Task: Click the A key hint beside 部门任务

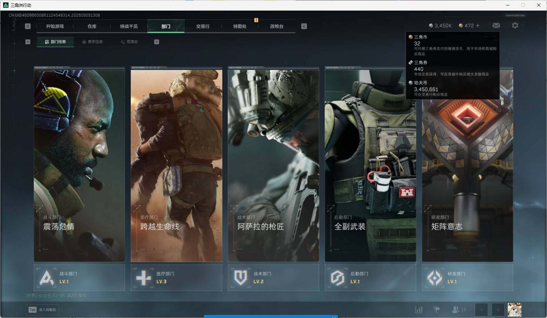Action: (x=28, y=42)
